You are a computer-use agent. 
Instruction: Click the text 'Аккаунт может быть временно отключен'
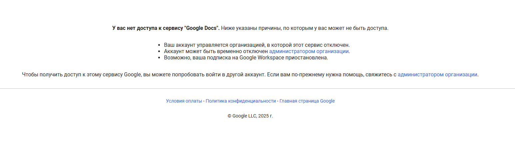tap(216, 51)
